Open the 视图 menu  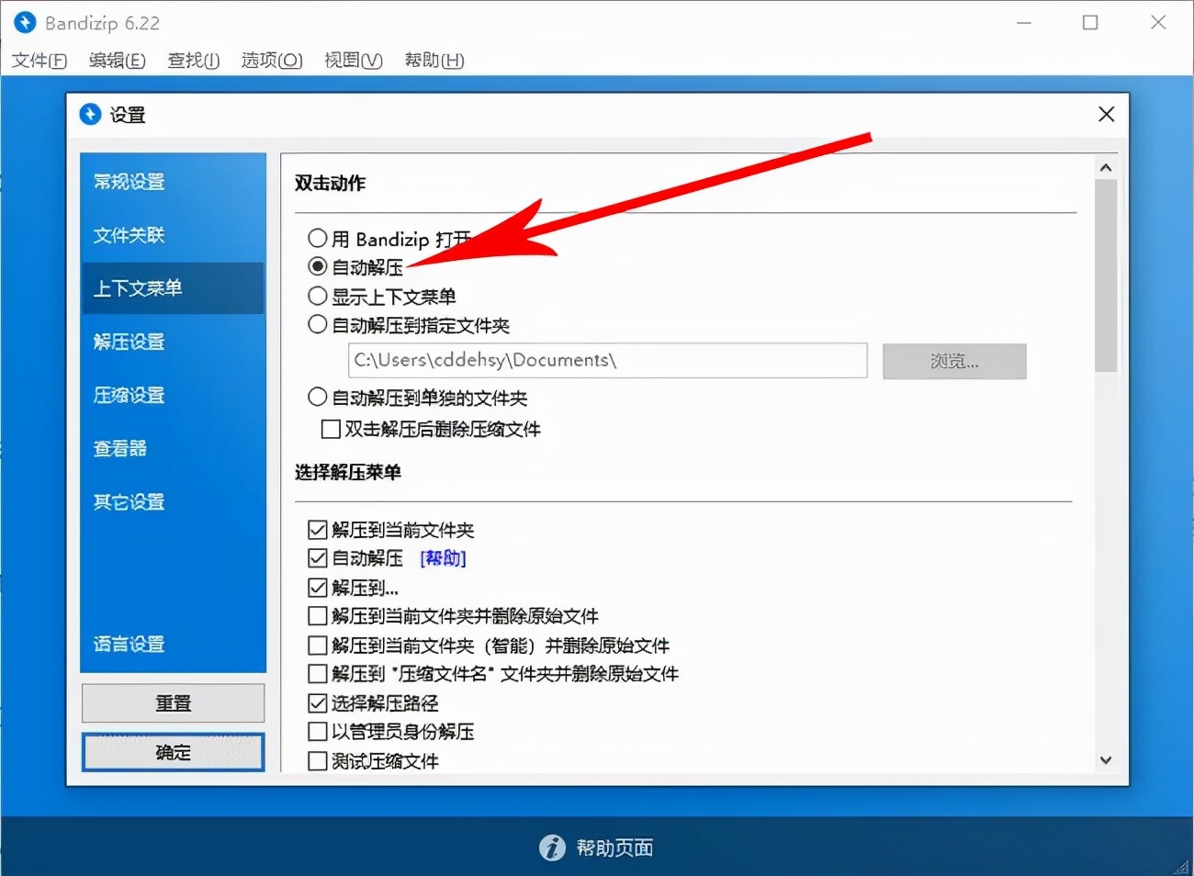[x=352, y=61]
